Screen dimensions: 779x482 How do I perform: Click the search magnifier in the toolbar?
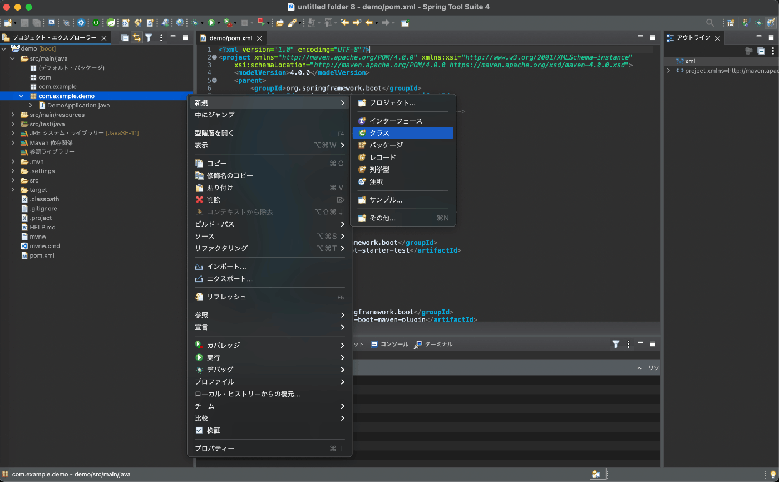point(710,23)
